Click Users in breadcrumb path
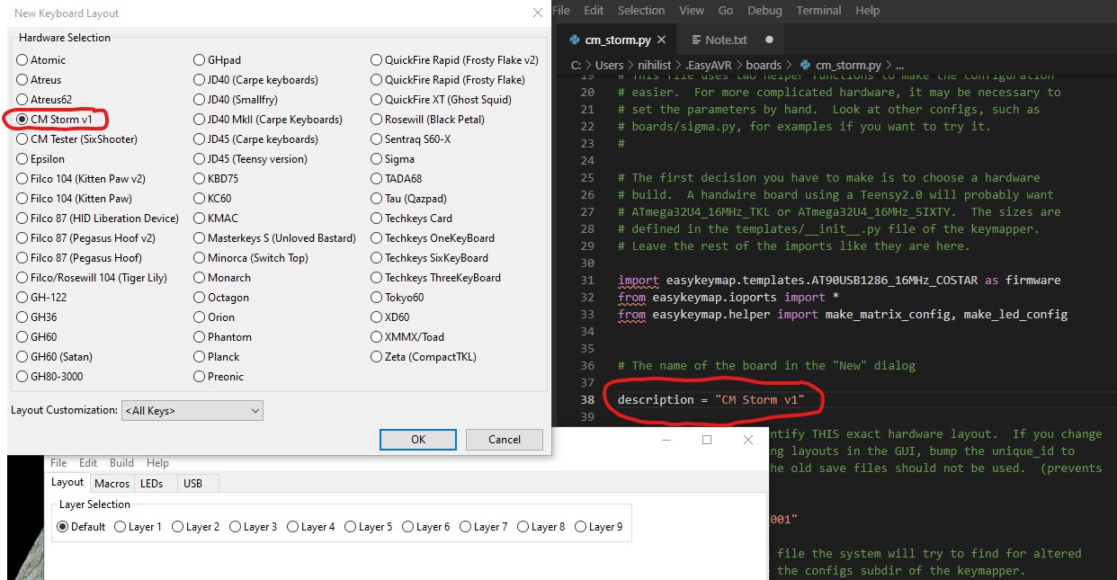This screenshot has height=580, width=1117. 609,65
